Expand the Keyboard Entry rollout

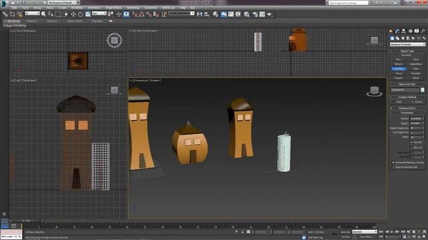407,108
